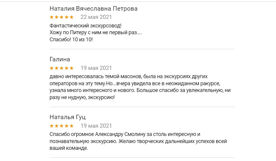Click the 19 мая 2021 date under Наталья Гуц
The width and height of the screenshot is (276, 161).
96,126
